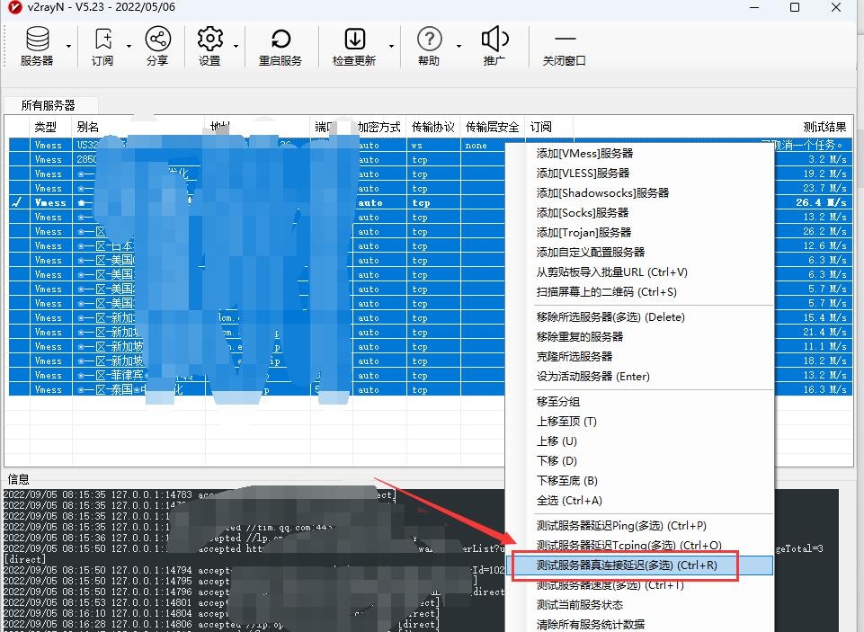The height and width of the screenshot is (632, 864).
Task: Choose 测试当前服务状态 menu item
Action: click(x=580, y=605)
